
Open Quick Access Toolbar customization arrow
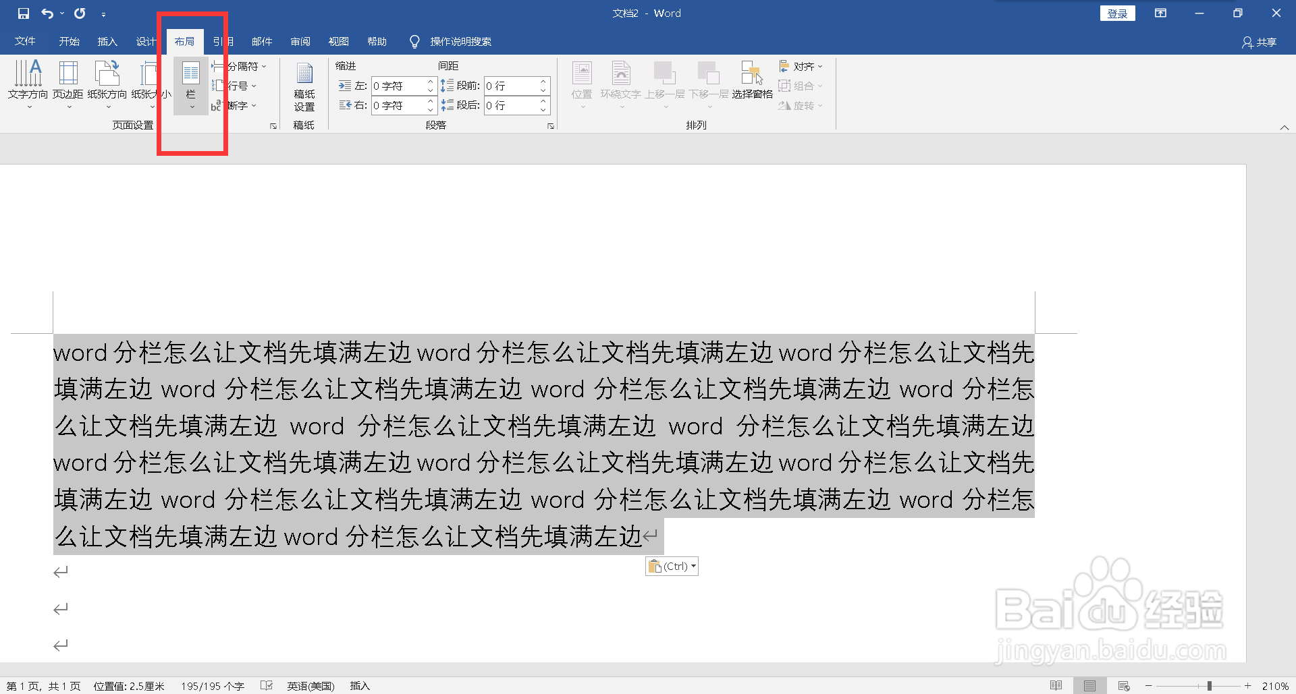point(103,14)
